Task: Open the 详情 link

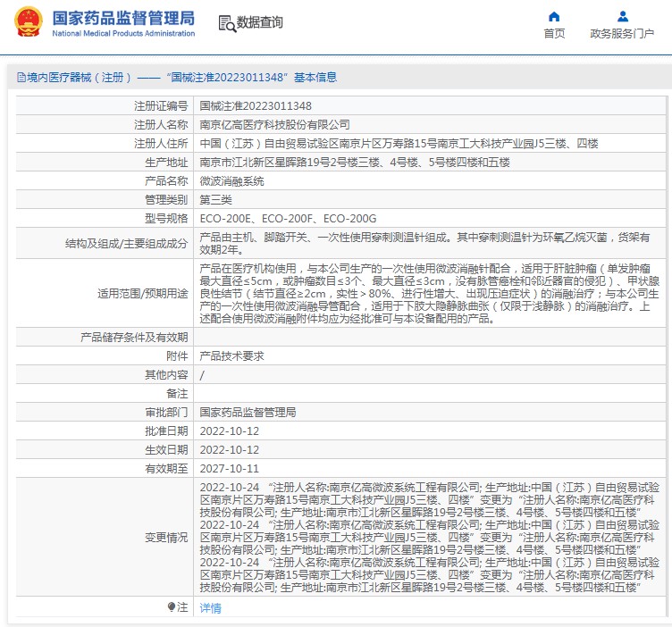Action: [x=210, y=607]
